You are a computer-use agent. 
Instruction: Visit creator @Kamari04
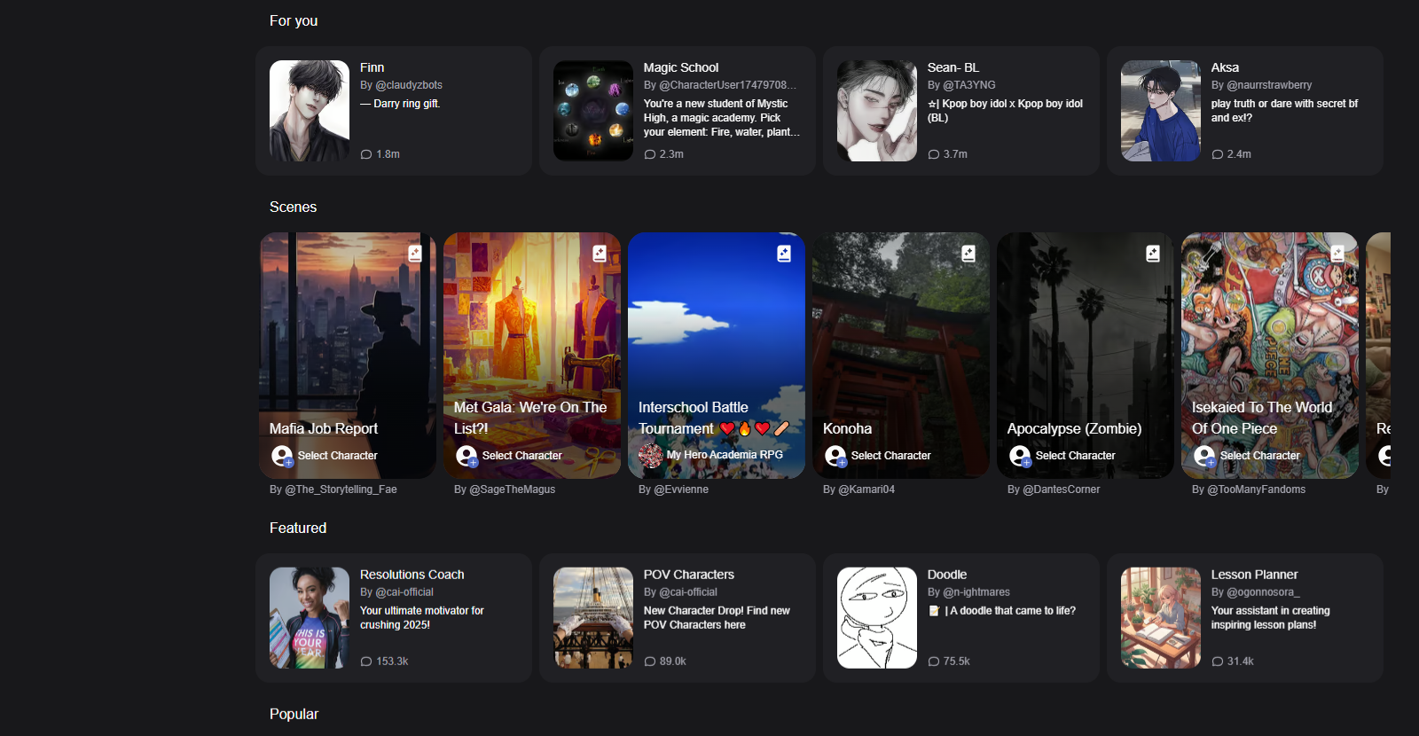[866, 489]
